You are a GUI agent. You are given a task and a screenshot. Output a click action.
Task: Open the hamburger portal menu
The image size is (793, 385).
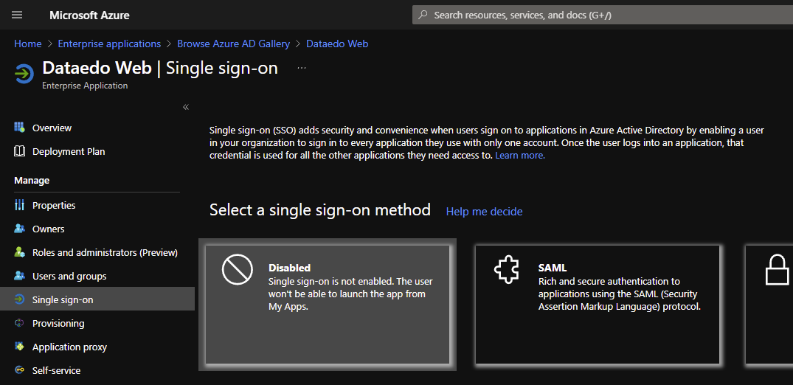(18, 15)
